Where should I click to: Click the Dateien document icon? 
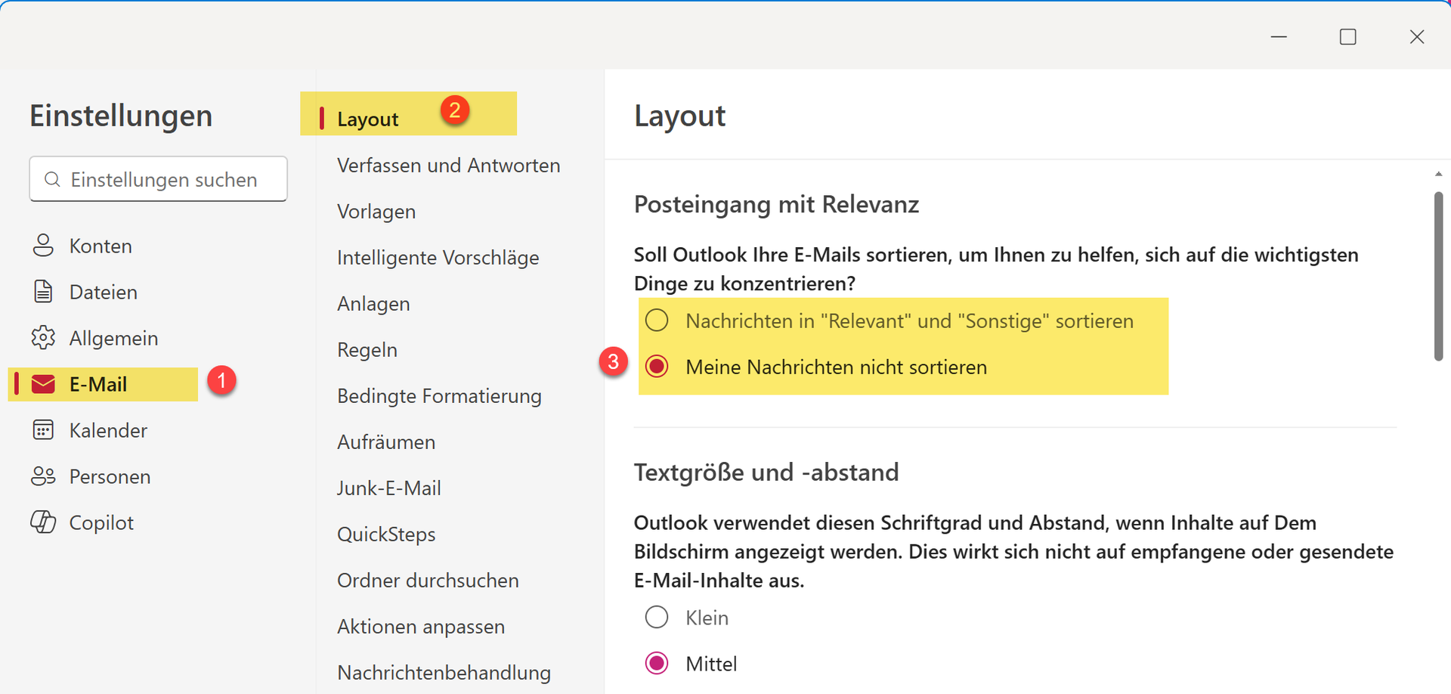(43, 291)
